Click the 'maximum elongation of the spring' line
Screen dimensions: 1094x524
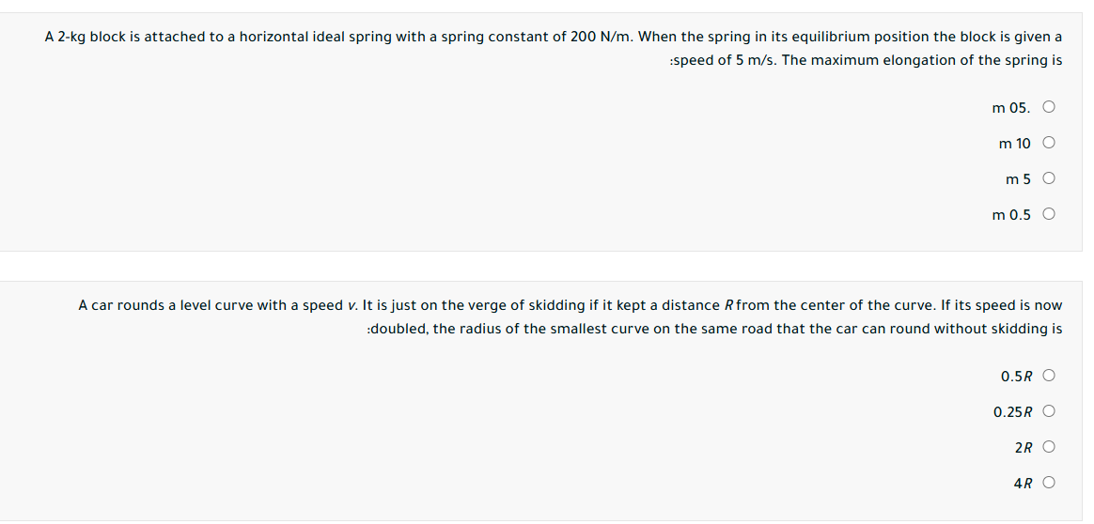click(865, 60)
